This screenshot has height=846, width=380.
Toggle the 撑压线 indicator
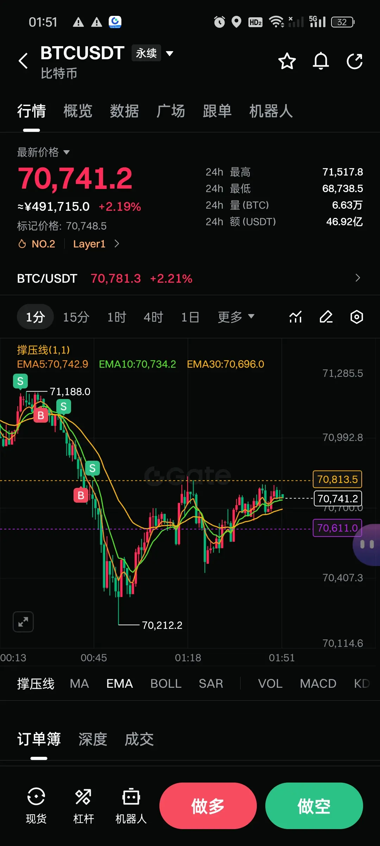pyautogui.click(x=36, y=683)
